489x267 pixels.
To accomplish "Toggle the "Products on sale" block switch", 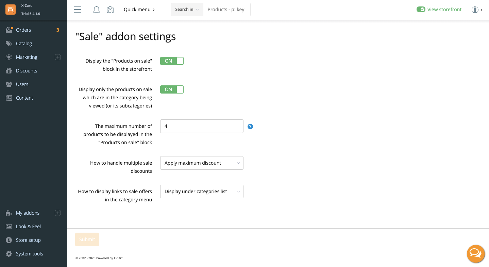I will click(x=172, y=61).
